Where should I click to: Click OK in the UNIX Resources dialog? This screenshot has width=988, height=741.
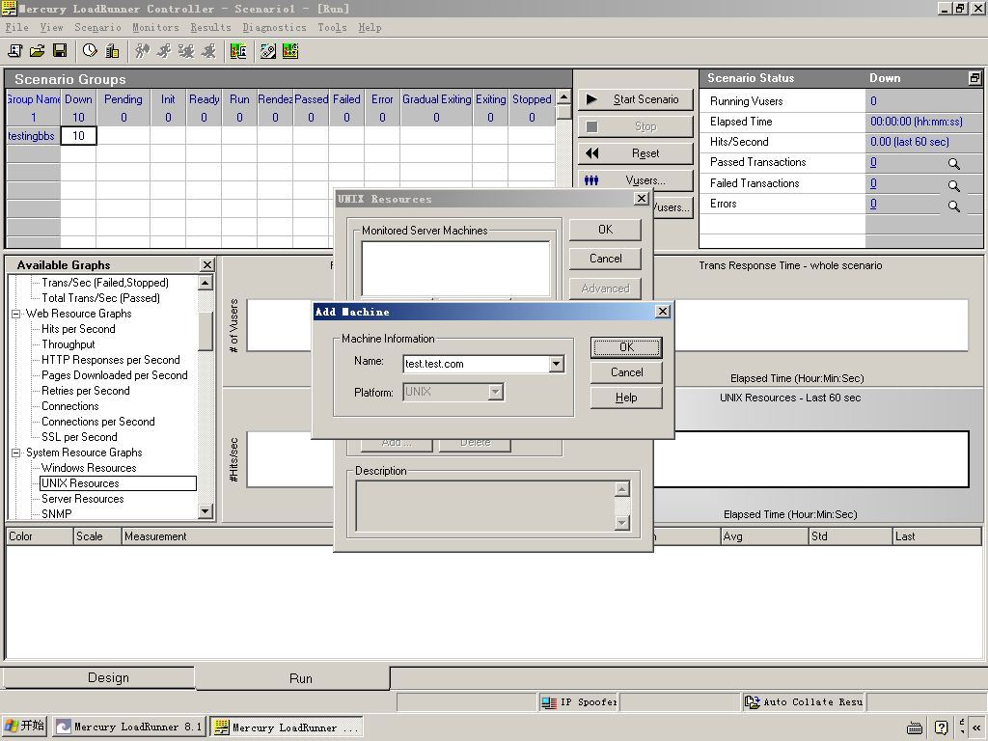[605, 230]
